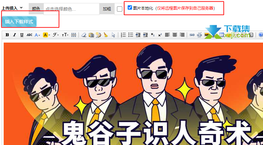
Task: Check the 加粗 bold checkbox
Action: click(x=120, y=9)
